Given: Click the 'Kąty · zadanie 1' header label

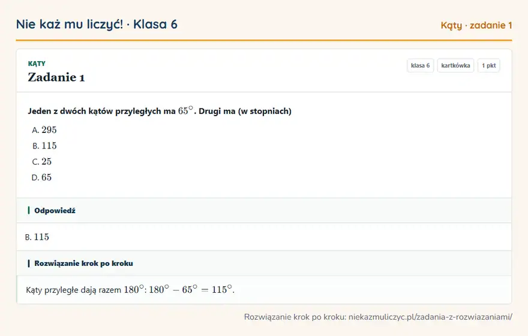Looking at the screenshot, I should click(x=476, y=25).
